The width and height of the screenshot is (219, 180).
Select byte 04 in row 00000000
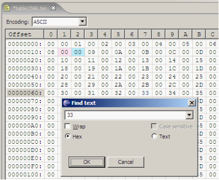tap(158, 44)
